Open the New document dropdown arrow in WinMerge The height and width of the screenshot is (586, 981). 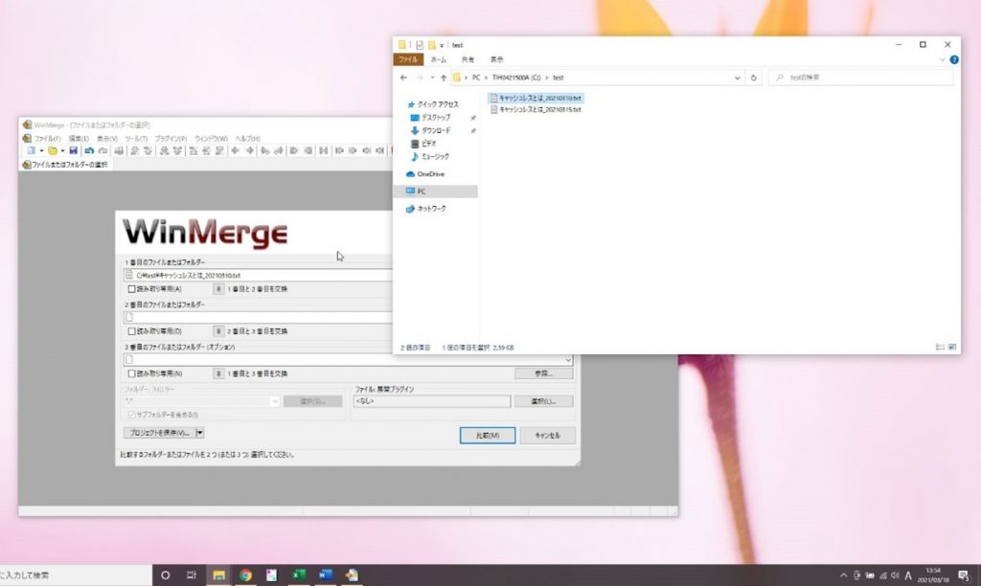[41, 150]
